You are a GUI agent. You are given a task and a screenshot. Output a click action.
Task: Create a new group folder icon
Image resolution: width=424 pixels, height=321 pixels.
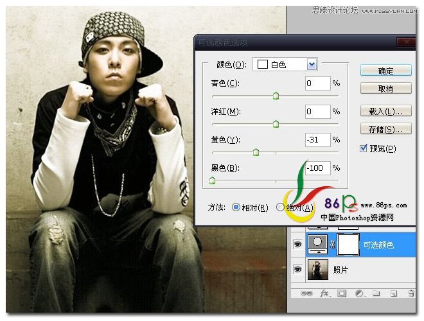[376, 293]
